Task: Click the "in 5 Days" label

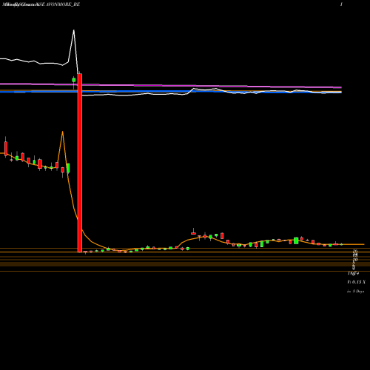Action: (355, 292)
